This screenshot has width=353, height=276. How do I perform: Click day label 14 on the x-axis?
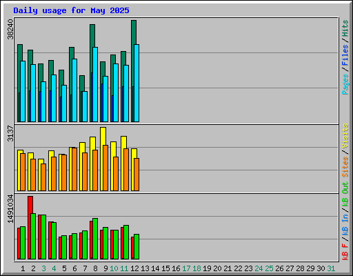click(155, 268)
